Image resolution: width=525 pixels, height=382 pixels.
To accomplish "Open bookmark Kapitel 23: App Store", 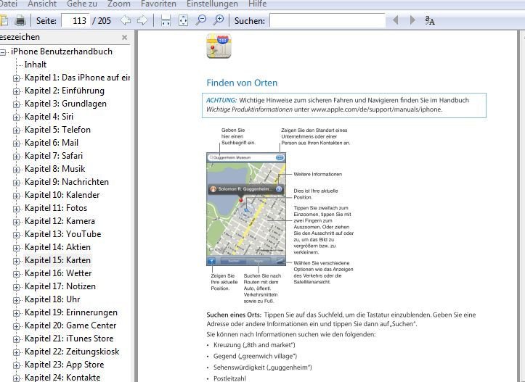I will point(65,365).
